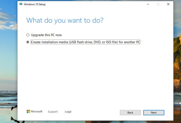The width and height of the screenshot is (181, 123).
Task: Click the 'Windows 10 Setup' title text
Action: (x=35, y=4)
